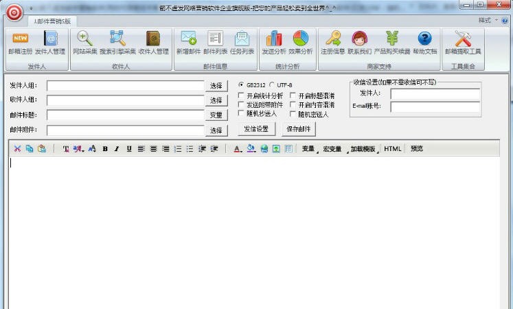Open 发件人管理 sender management
The width and height of the screenshot is (513, 309).
pyautogui.click(x=50, y=43)
